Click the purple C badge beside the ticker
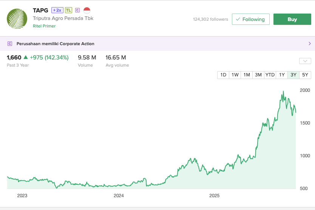This screenshot has height=210, width=315. click(x=77, y=10)
